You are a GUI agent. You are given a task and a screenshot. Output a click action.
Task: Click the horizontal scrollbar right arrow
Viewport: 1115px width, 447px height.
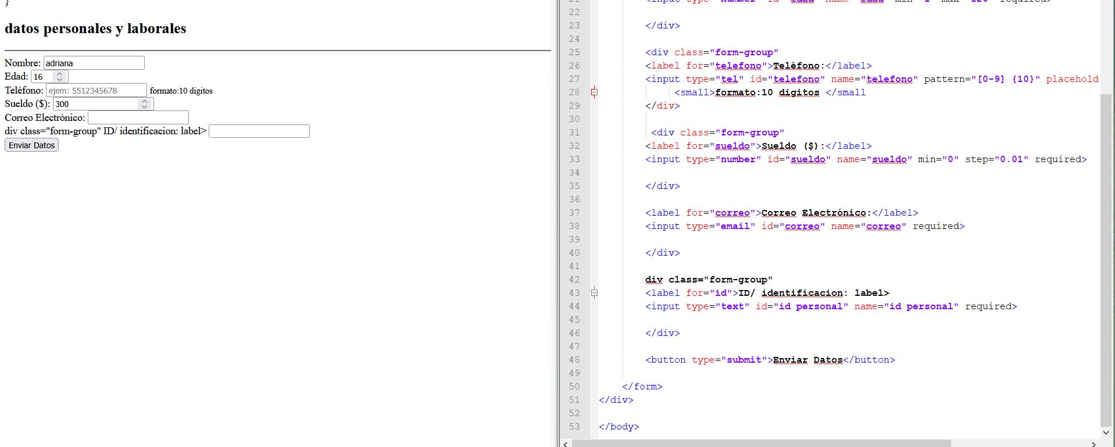[1093, 444]
